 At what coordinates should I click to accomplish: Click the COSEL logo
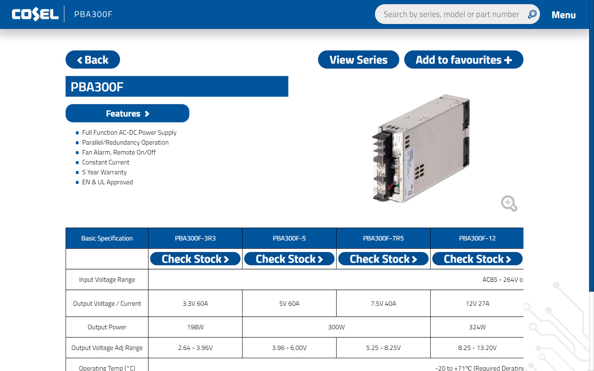(x=35, y=14)
